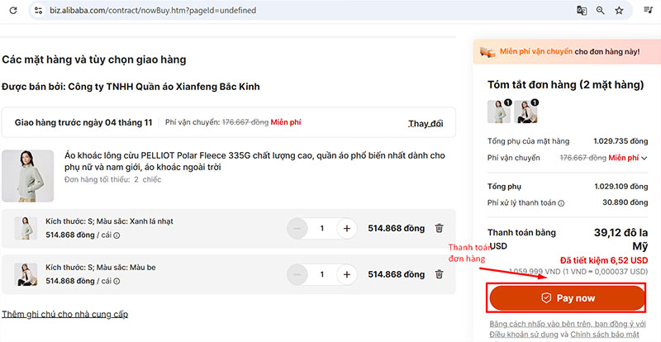This screenshot has width=661, height=342.
Task: Increase quantity of Màu be jacket
Action: 347,274
